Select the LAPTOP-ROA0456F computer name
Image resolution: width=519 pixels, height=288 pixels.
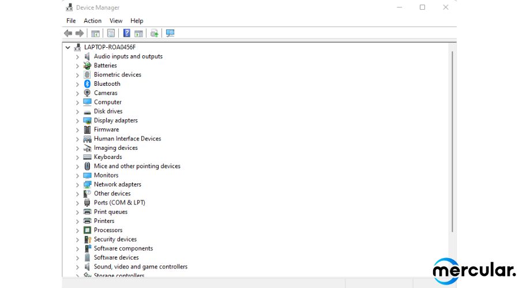pyautogui.click(x=110, y=47)
